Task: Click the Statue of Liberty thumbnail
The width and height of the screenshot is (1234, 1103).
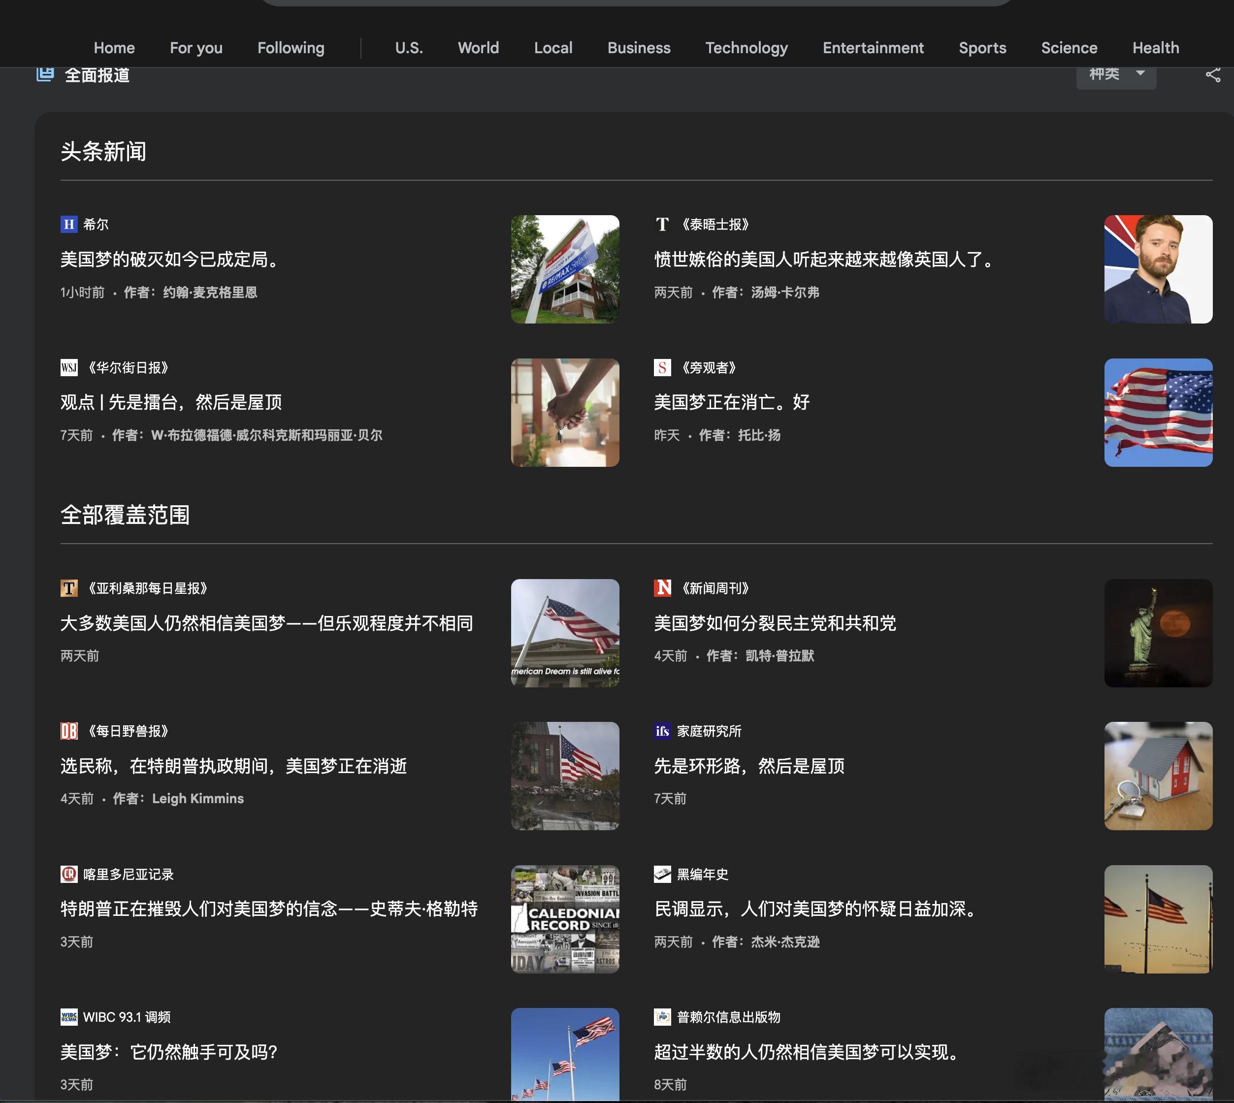Action: (1158, 633)
